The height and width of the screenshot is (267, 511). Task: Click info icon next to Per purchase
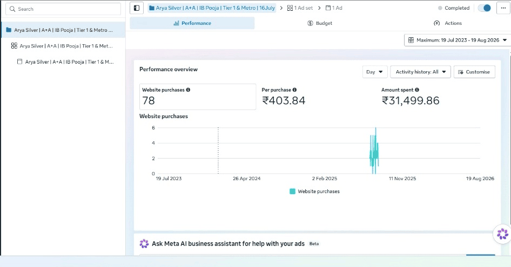tap(294, 90)
